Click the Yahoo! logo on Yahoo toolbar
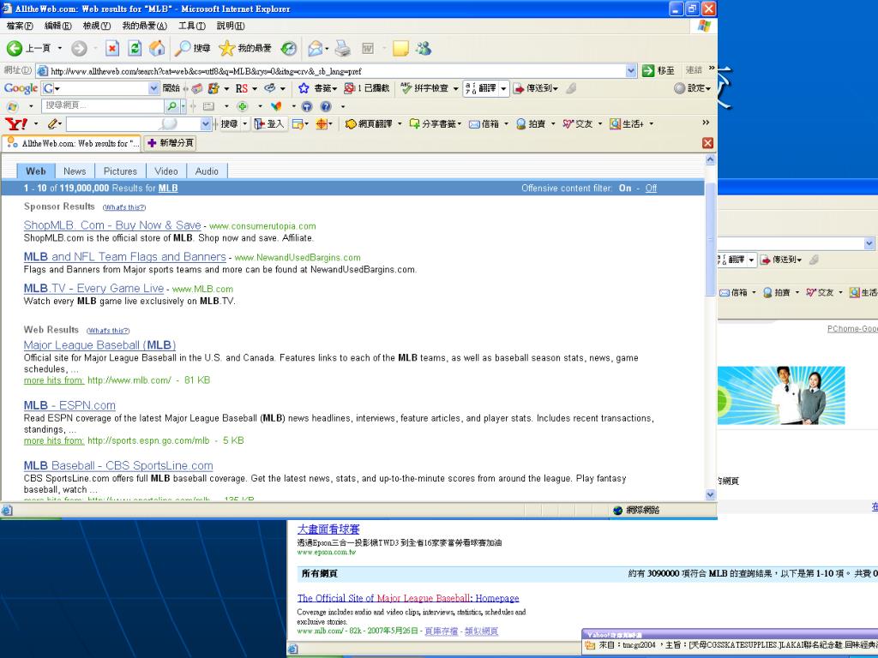This screenshot has width=878, height=658. coord(15,123)
